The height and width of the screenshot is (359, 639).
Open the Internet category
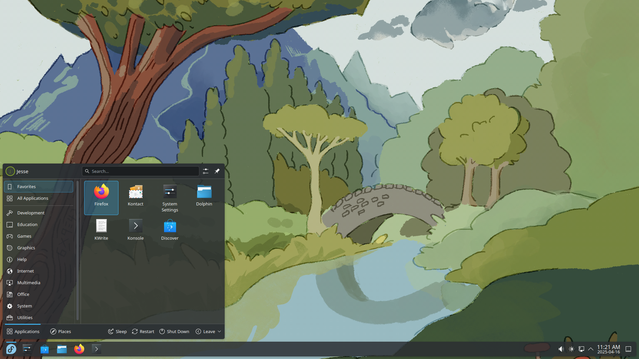click(39, 271)
